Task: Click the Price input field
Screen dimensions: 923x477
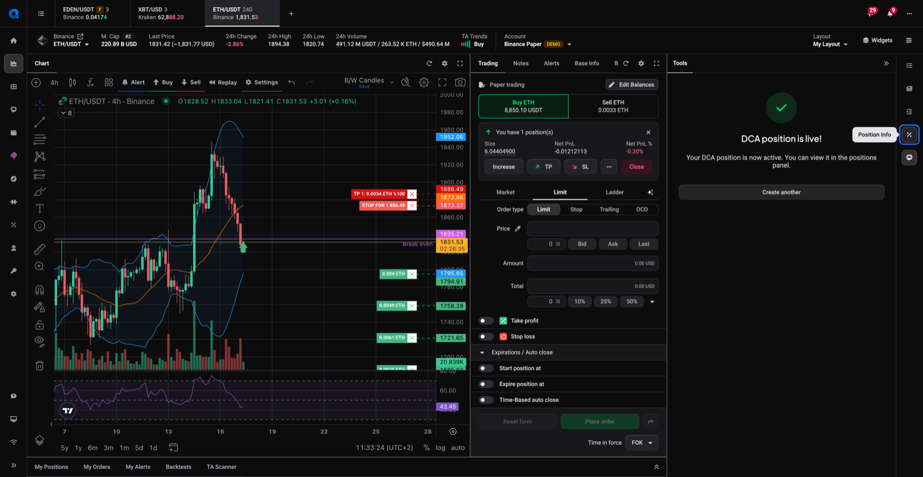Action: pos(593,229)
